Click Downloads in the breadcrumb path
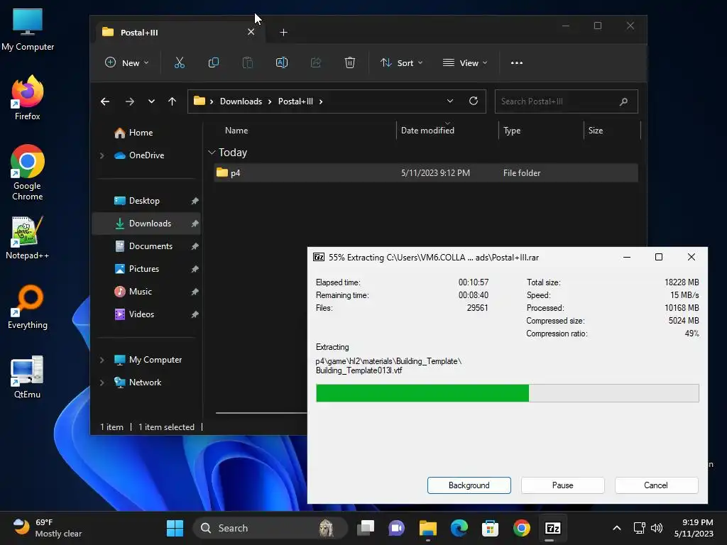 [x=241, y=101]
